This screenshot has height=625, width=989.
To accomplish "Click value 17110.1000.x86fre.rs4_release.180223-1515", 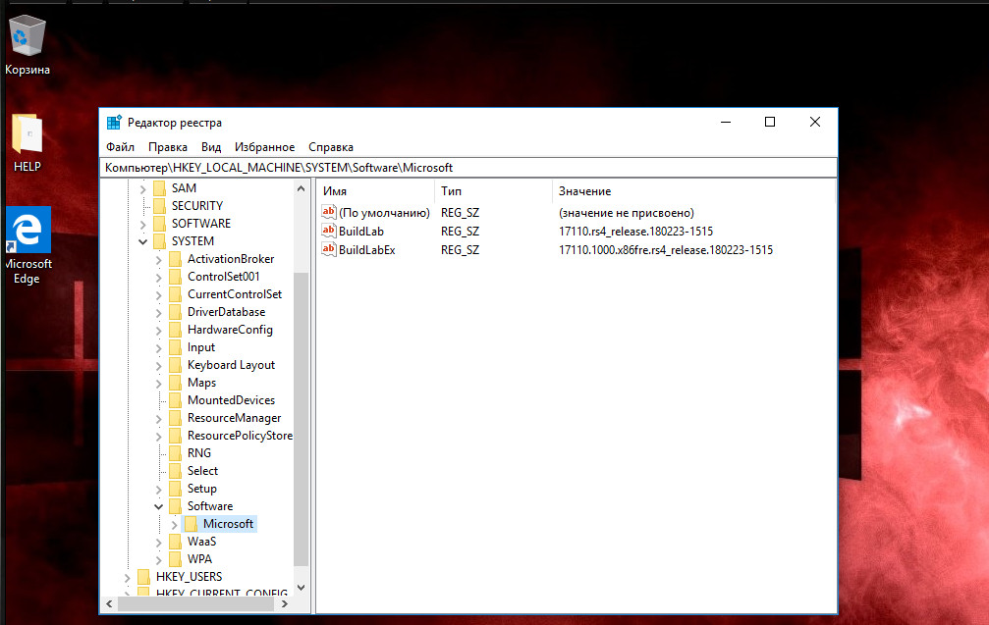I will pyautogui.click(x=666, y=250).
